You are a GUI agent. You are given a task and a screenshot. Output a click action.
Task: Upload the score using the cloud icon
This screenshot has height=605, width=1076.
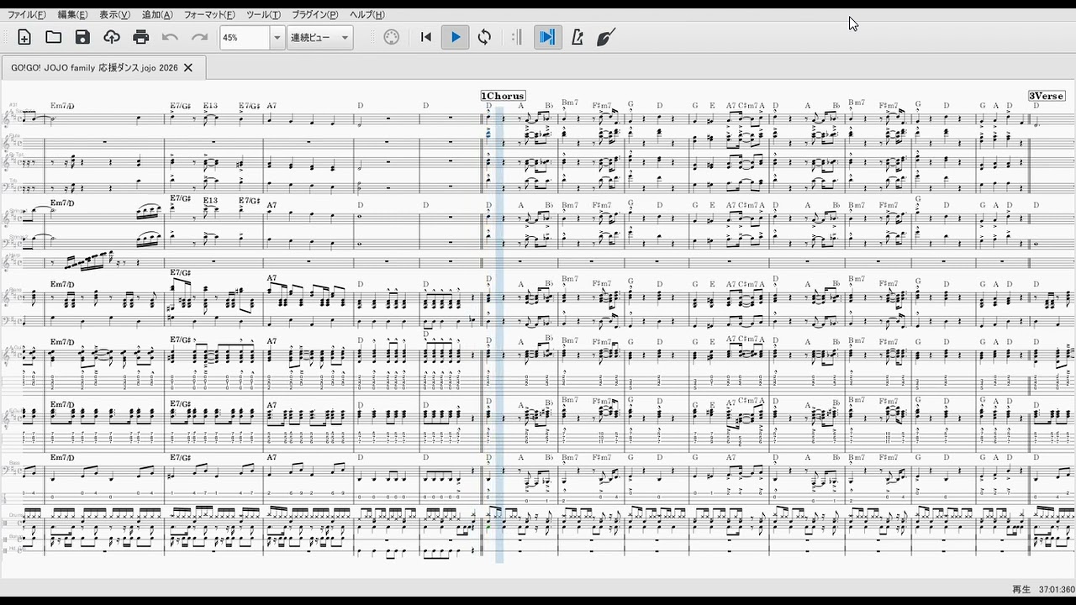[112, 37]
